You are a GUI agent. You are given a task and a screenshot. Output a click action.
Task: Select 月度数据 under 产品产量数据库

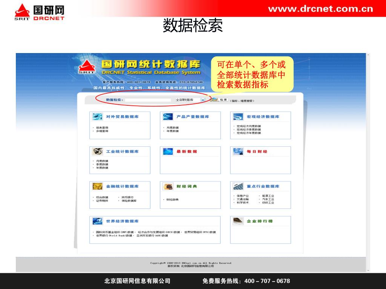(173, 128)
